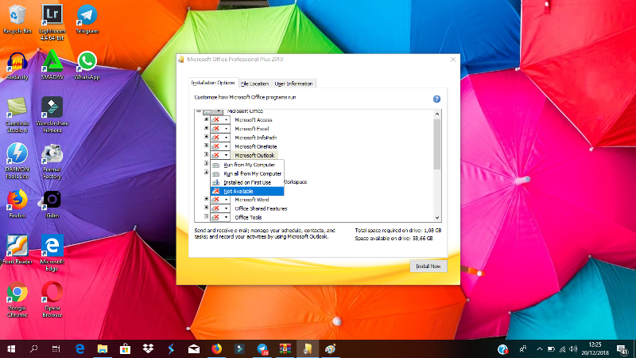Click the Dropbox taskbar icon
Screen dimensions: 636x358
click(x=148, y=348)
